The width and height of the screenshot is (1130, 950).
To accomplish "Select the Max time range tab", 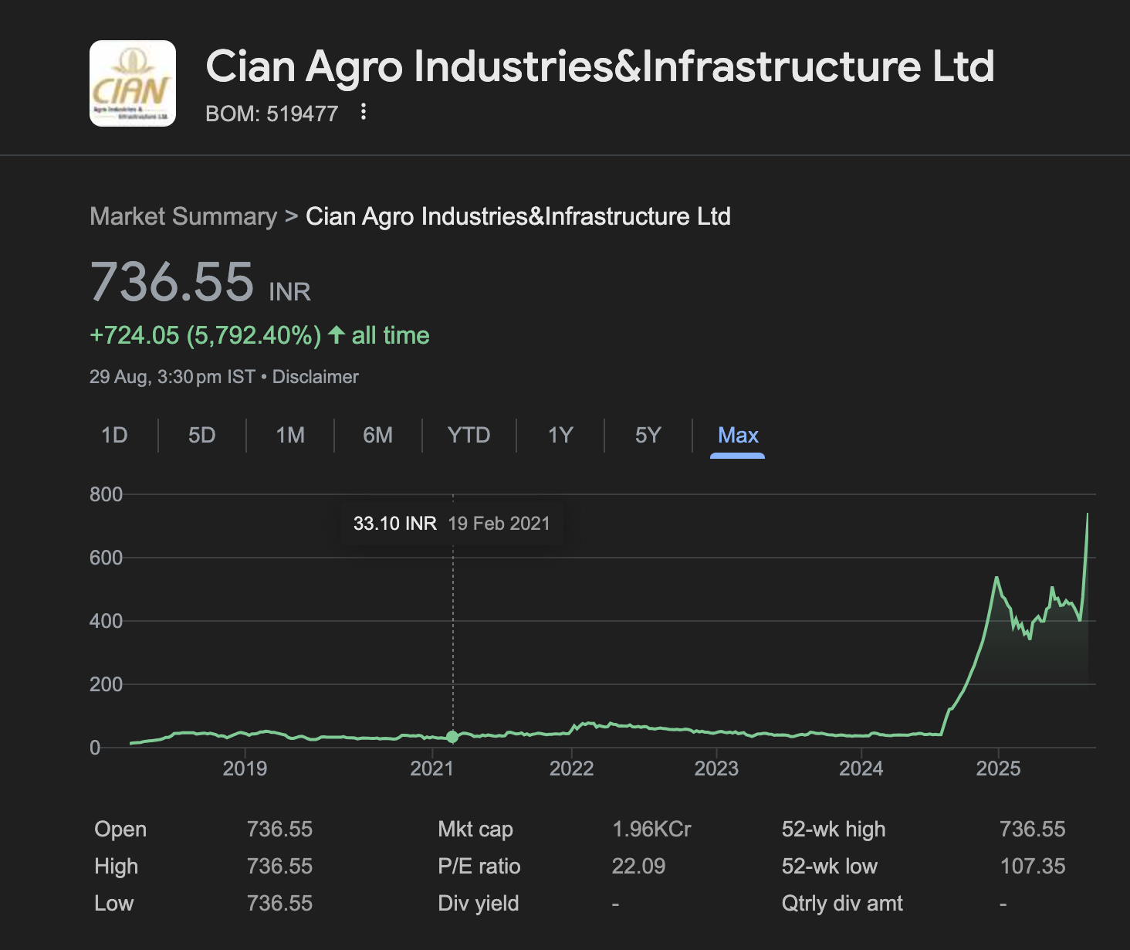I will coord(738,436).
